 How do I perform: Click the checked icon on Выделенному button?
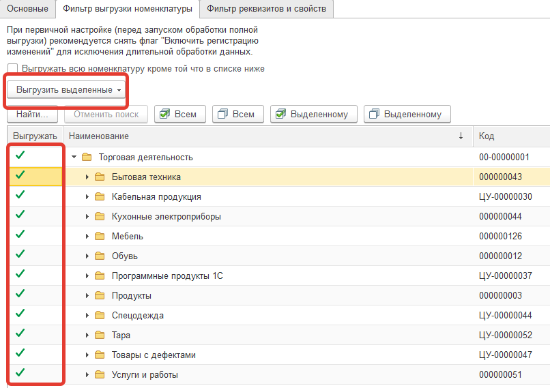click(280, 114)
